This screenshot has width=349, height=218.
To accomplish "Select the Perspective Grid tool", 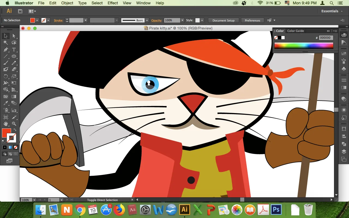I will coord(14,90).
